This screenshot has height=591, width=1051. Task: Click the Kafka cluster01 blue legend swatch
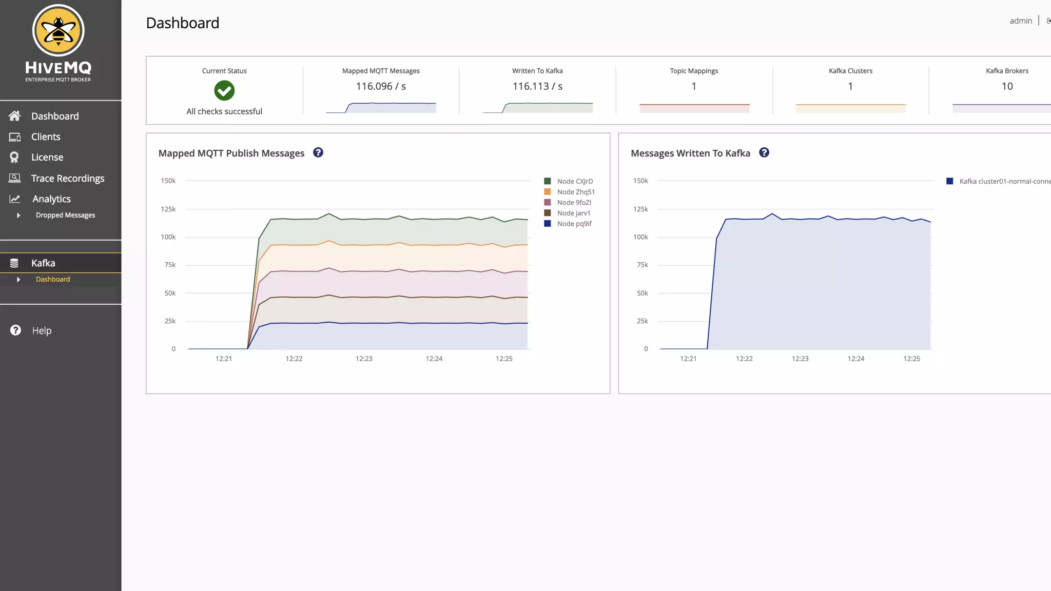click(x=950, y=181)
